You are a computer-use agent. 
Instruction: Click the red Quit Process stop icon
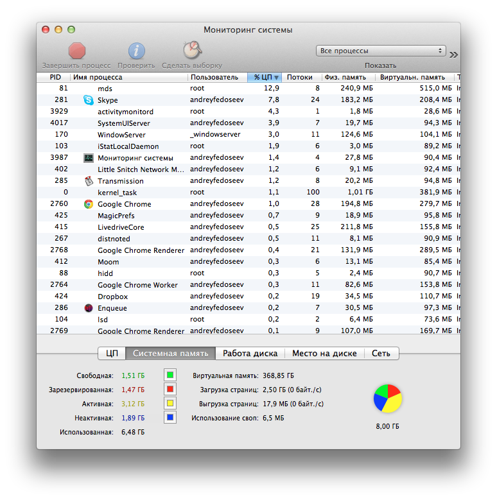(x=77, y=51)
